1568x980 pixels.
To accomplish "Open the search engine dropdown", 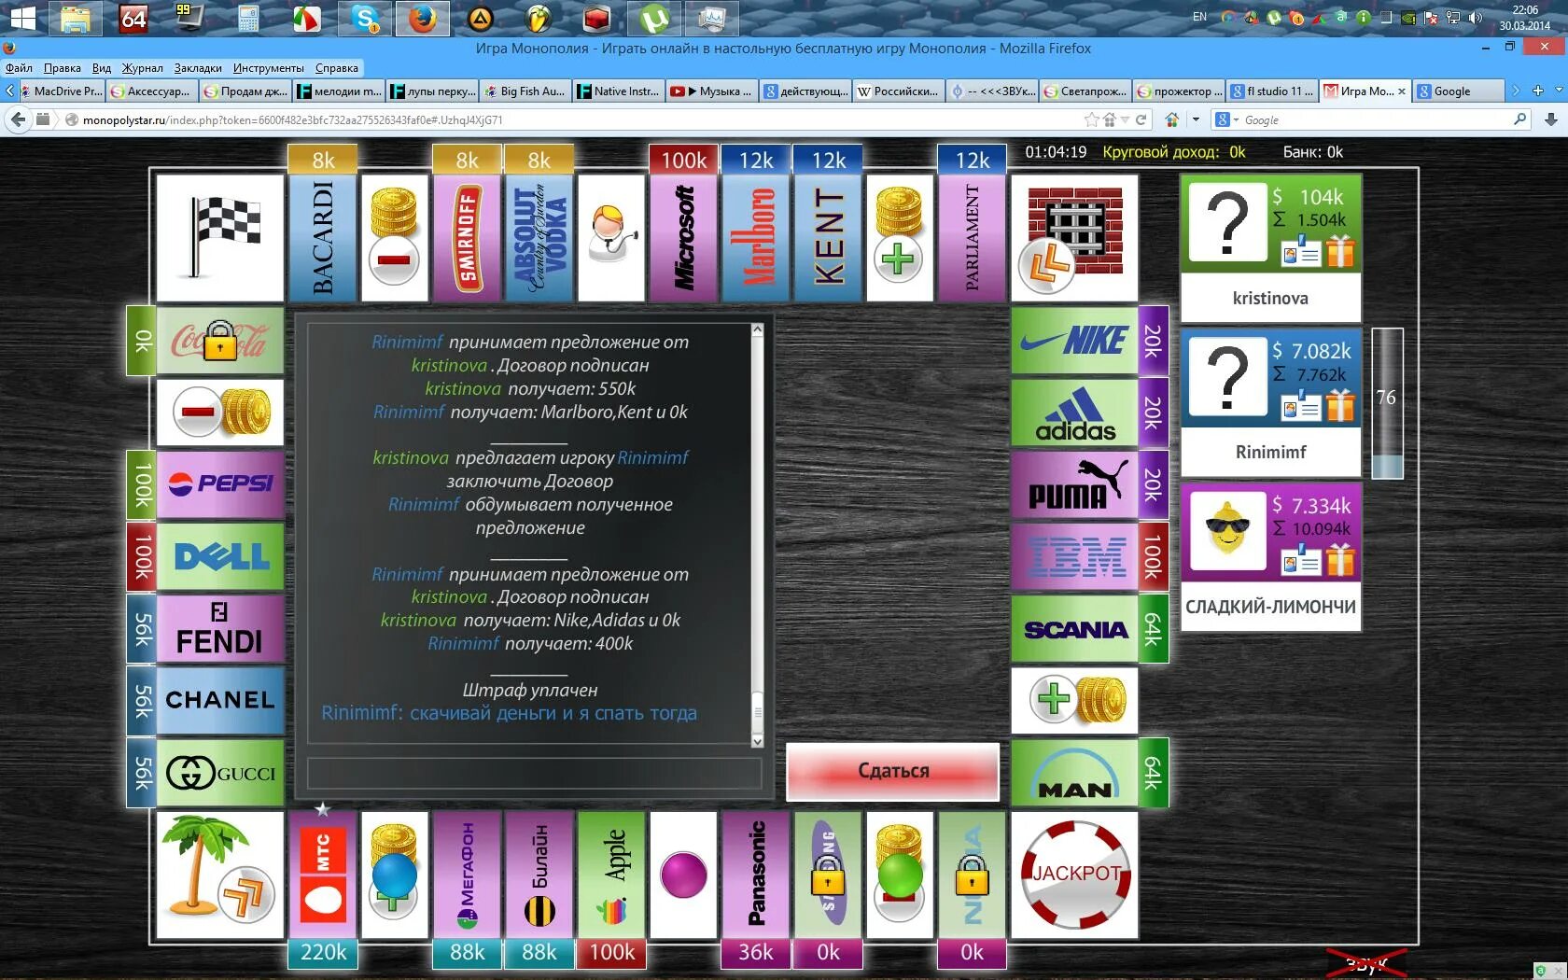I will pyautogui.click(x=1226, y=119).
